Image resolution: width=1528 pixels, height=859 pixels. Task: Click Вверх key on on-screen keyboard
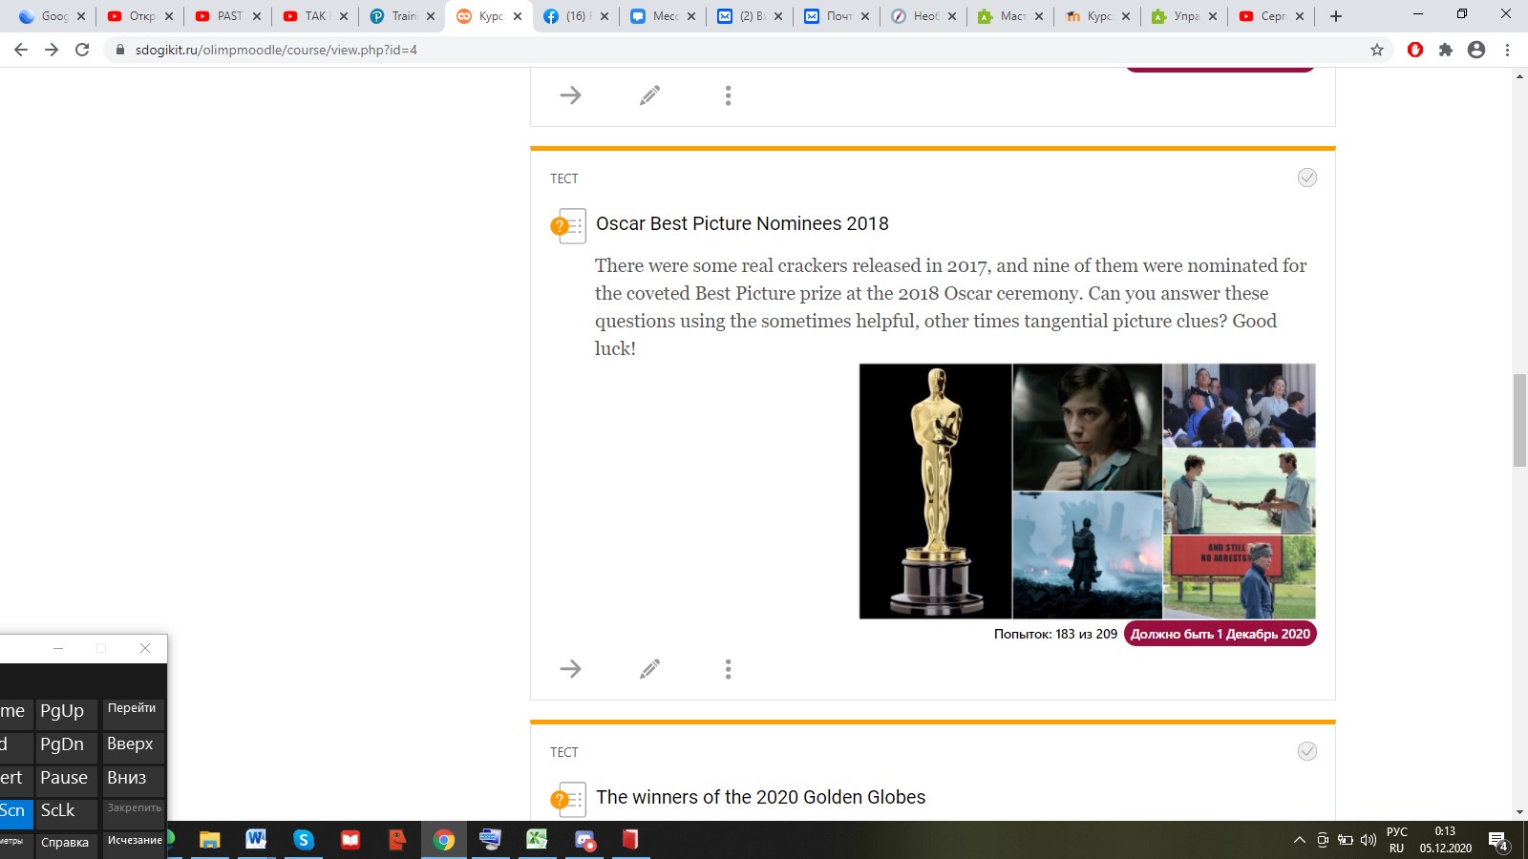[134, 745]
